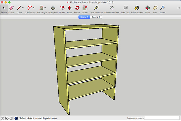Activate the Rotate tool

pyautogui.click(x=77, y=9)
